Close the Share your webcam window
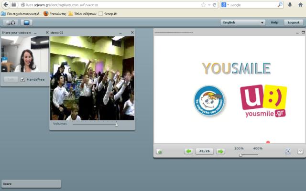The width and height of the screenshot is (306, 191). (47, 32)
